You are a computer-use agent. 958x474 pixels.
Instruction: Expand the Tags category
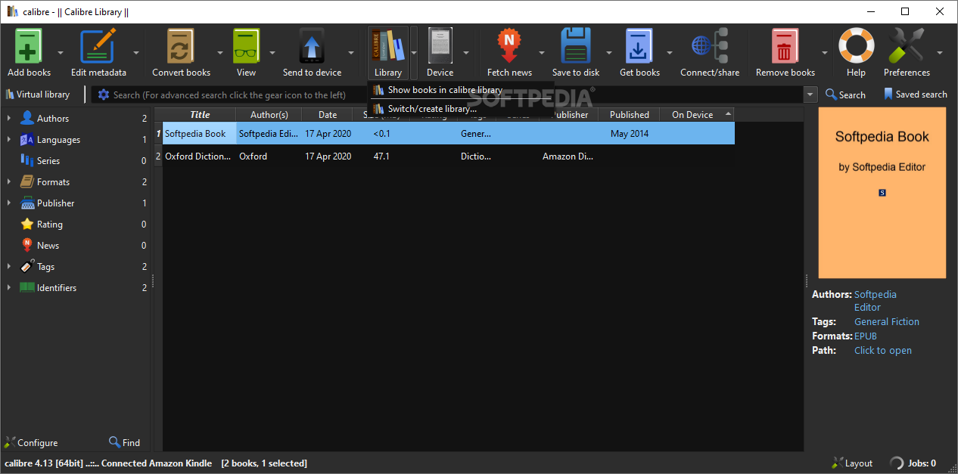click(9, 267)
